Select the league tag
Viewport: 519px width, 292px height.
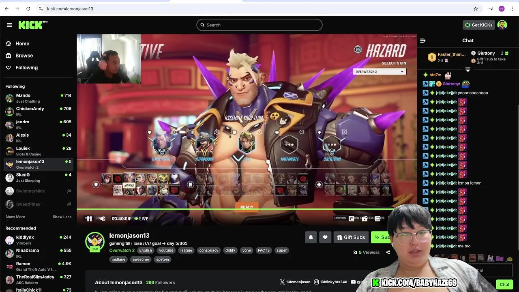point(186,251)
